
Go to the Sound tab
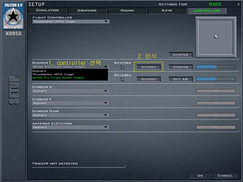127,11
